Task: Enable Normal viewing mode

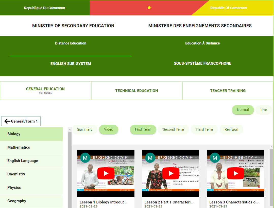Action: [x=243, y=110]
